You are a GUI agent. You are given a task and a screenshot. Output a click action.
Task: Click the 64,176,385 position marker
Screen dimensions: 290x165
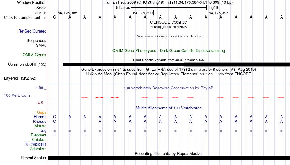(x=67, y=13)
